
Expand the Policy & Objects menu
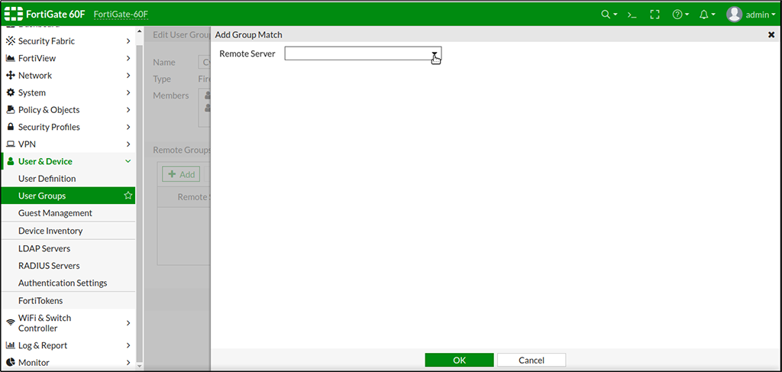[67, 110]
